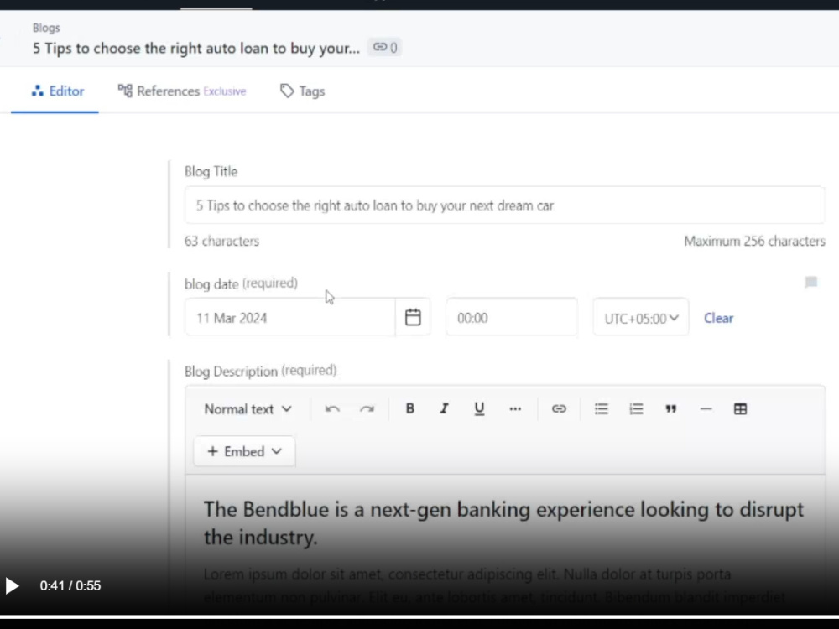Click the Bold formatting icon
This screenshot has height=629, width=839.
[410, 408]
